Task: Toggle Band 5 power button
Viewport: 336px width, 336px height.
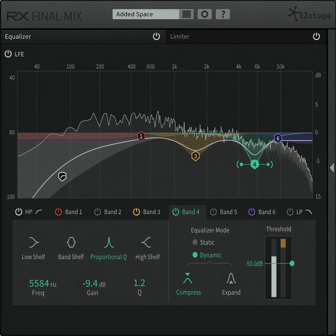Action: 213,212
